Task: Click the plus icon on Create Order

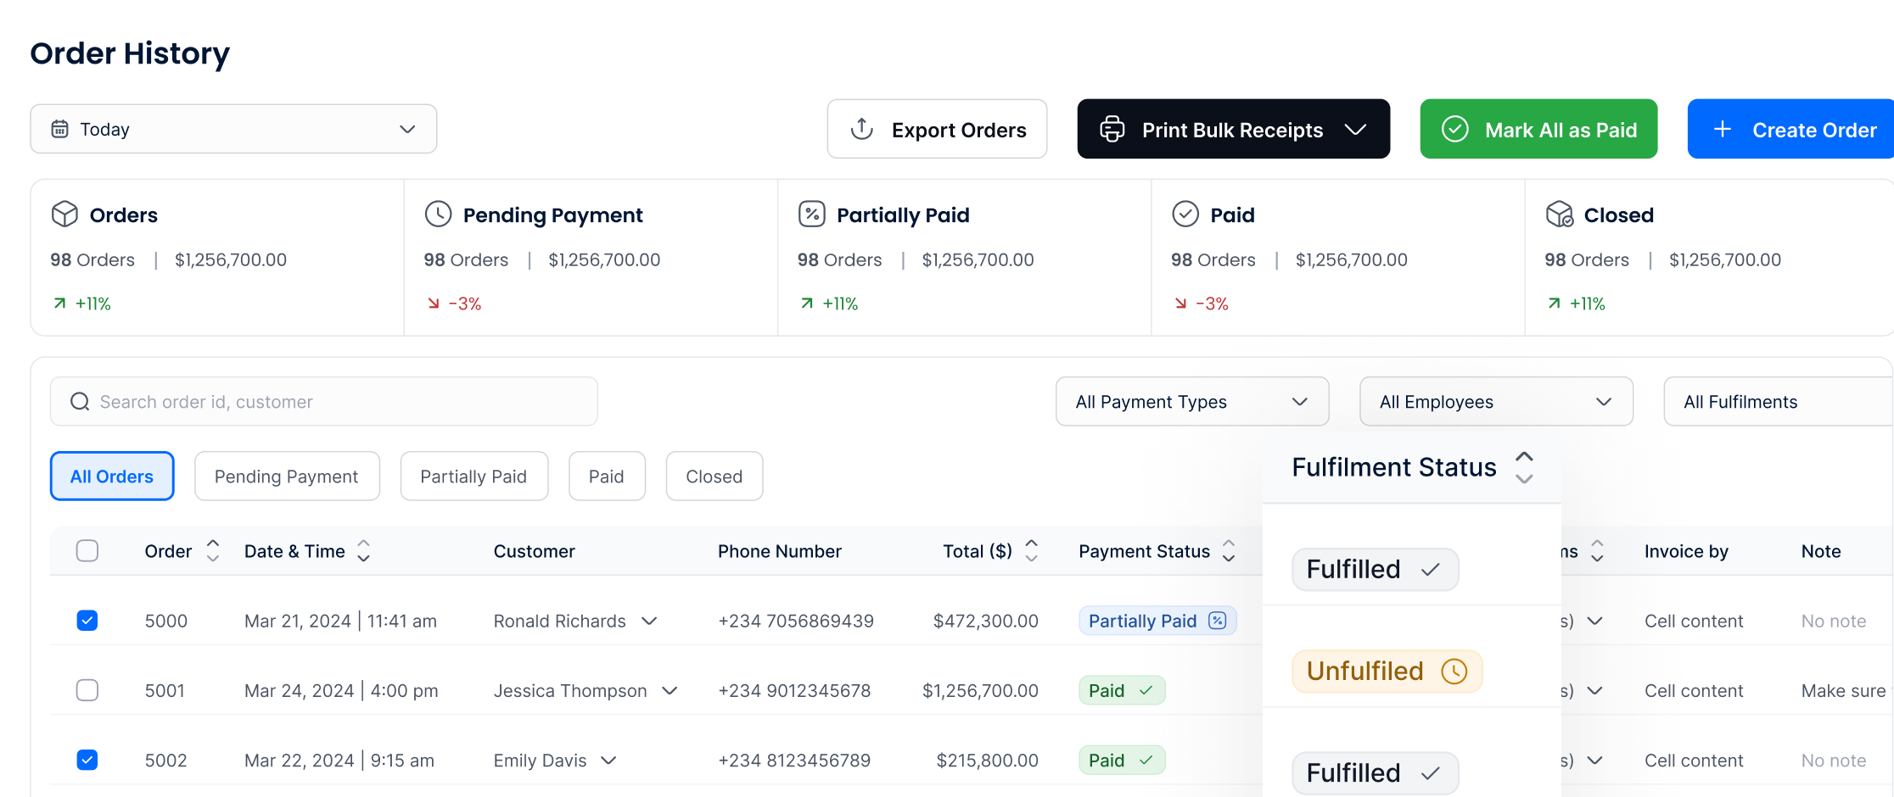Action: (1723, 129)
